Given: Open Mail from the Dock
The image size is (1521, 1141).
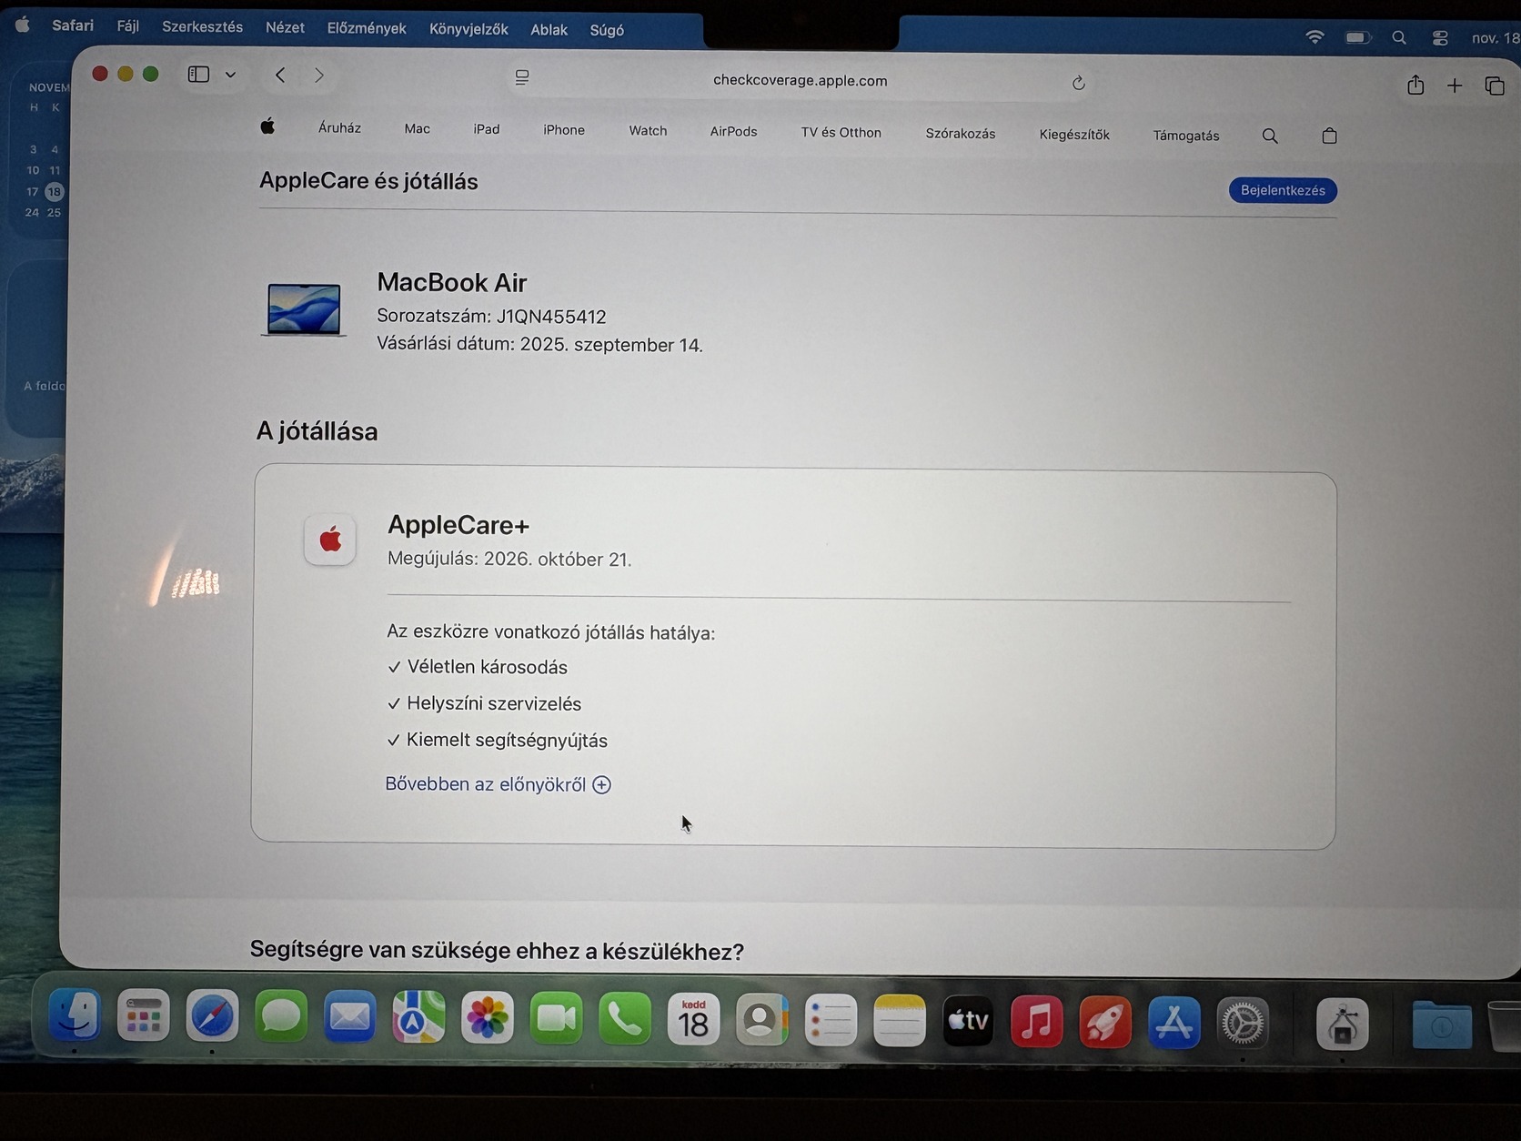Looking at the screenshot, I should tap(350, 1017).
